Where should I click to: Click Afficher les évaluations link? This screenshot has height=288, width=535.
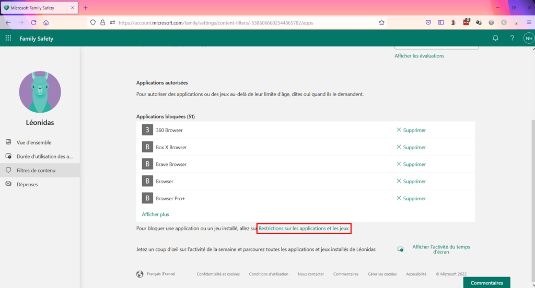[x=420, y=56]
